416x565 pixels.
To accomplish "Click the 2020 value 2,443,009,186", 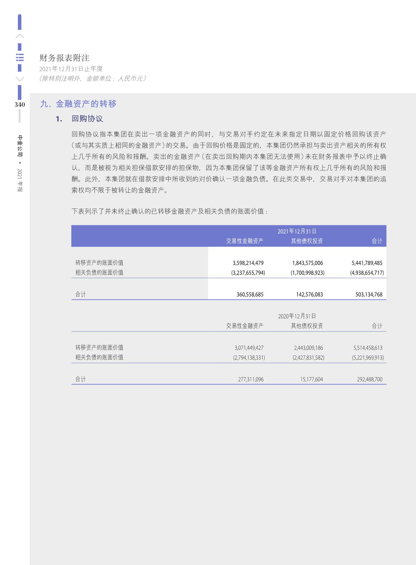I will (x=308, y=348).
